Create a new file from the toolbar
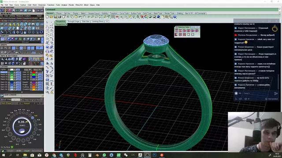Viewport: 282px width, 158px height. click(x=47, y=17)
